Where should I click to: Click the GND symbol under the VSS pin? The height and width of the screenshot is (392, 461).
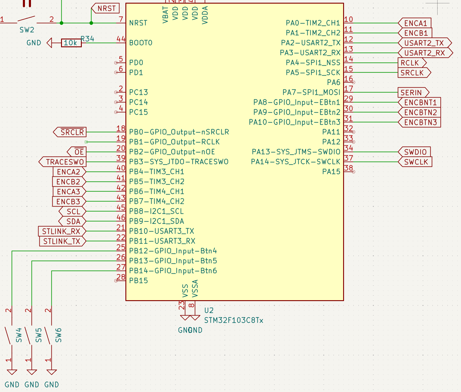[185, 318]
